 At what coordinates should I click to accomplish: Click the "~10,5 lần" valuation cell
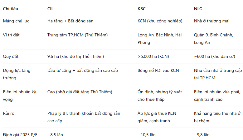(147, 135)
